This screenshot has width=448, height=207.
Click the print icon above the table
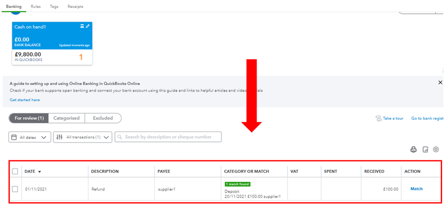point(413,150)
